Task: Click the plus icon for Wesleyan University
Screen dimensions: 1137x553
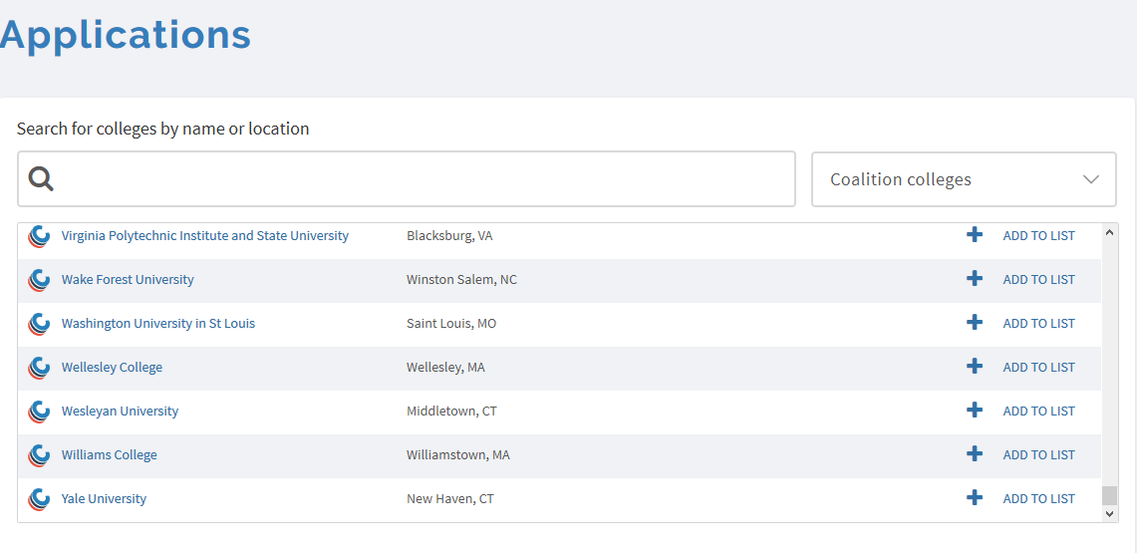Action: [x=975, y=410]
